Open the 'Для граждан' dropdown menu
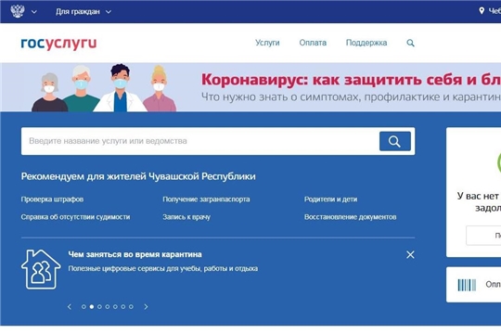This screenshot has width=501, height=334. point(83,11)
